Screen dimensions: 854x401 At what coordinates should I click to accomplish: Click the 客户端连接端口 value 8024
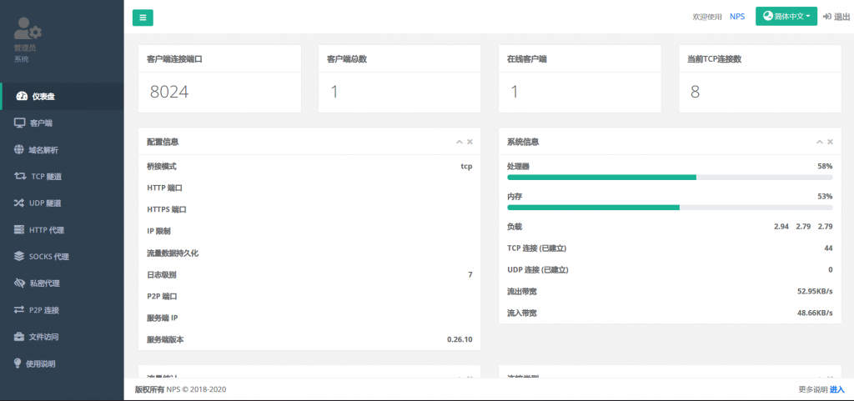169,92
